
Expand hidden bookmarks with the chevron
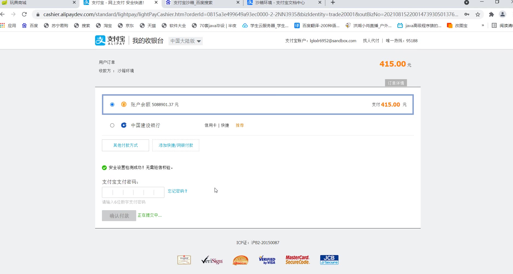coord(483,25)
